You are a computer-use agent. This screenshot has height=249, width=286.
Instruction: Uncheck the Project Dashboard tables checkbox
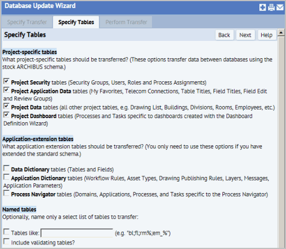pyautogui.click(x=6, y=115)
